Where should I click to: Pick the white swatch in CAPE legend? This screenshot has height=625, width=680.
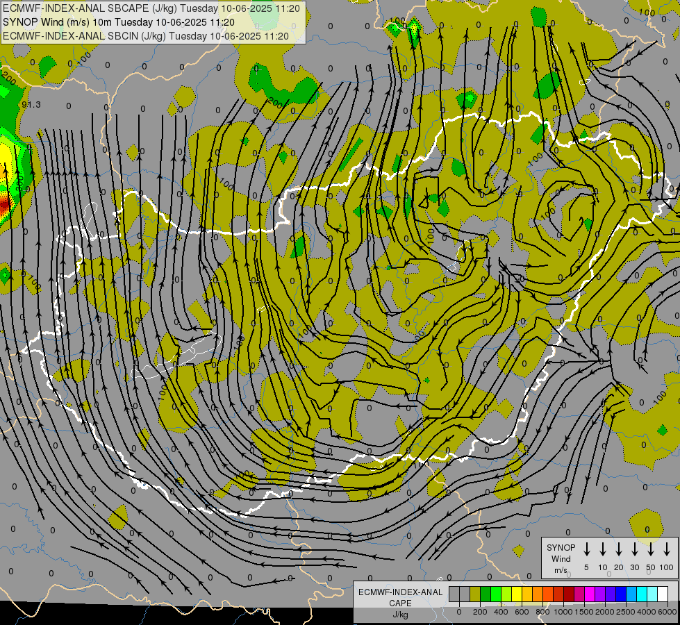[x=662, y=594]
